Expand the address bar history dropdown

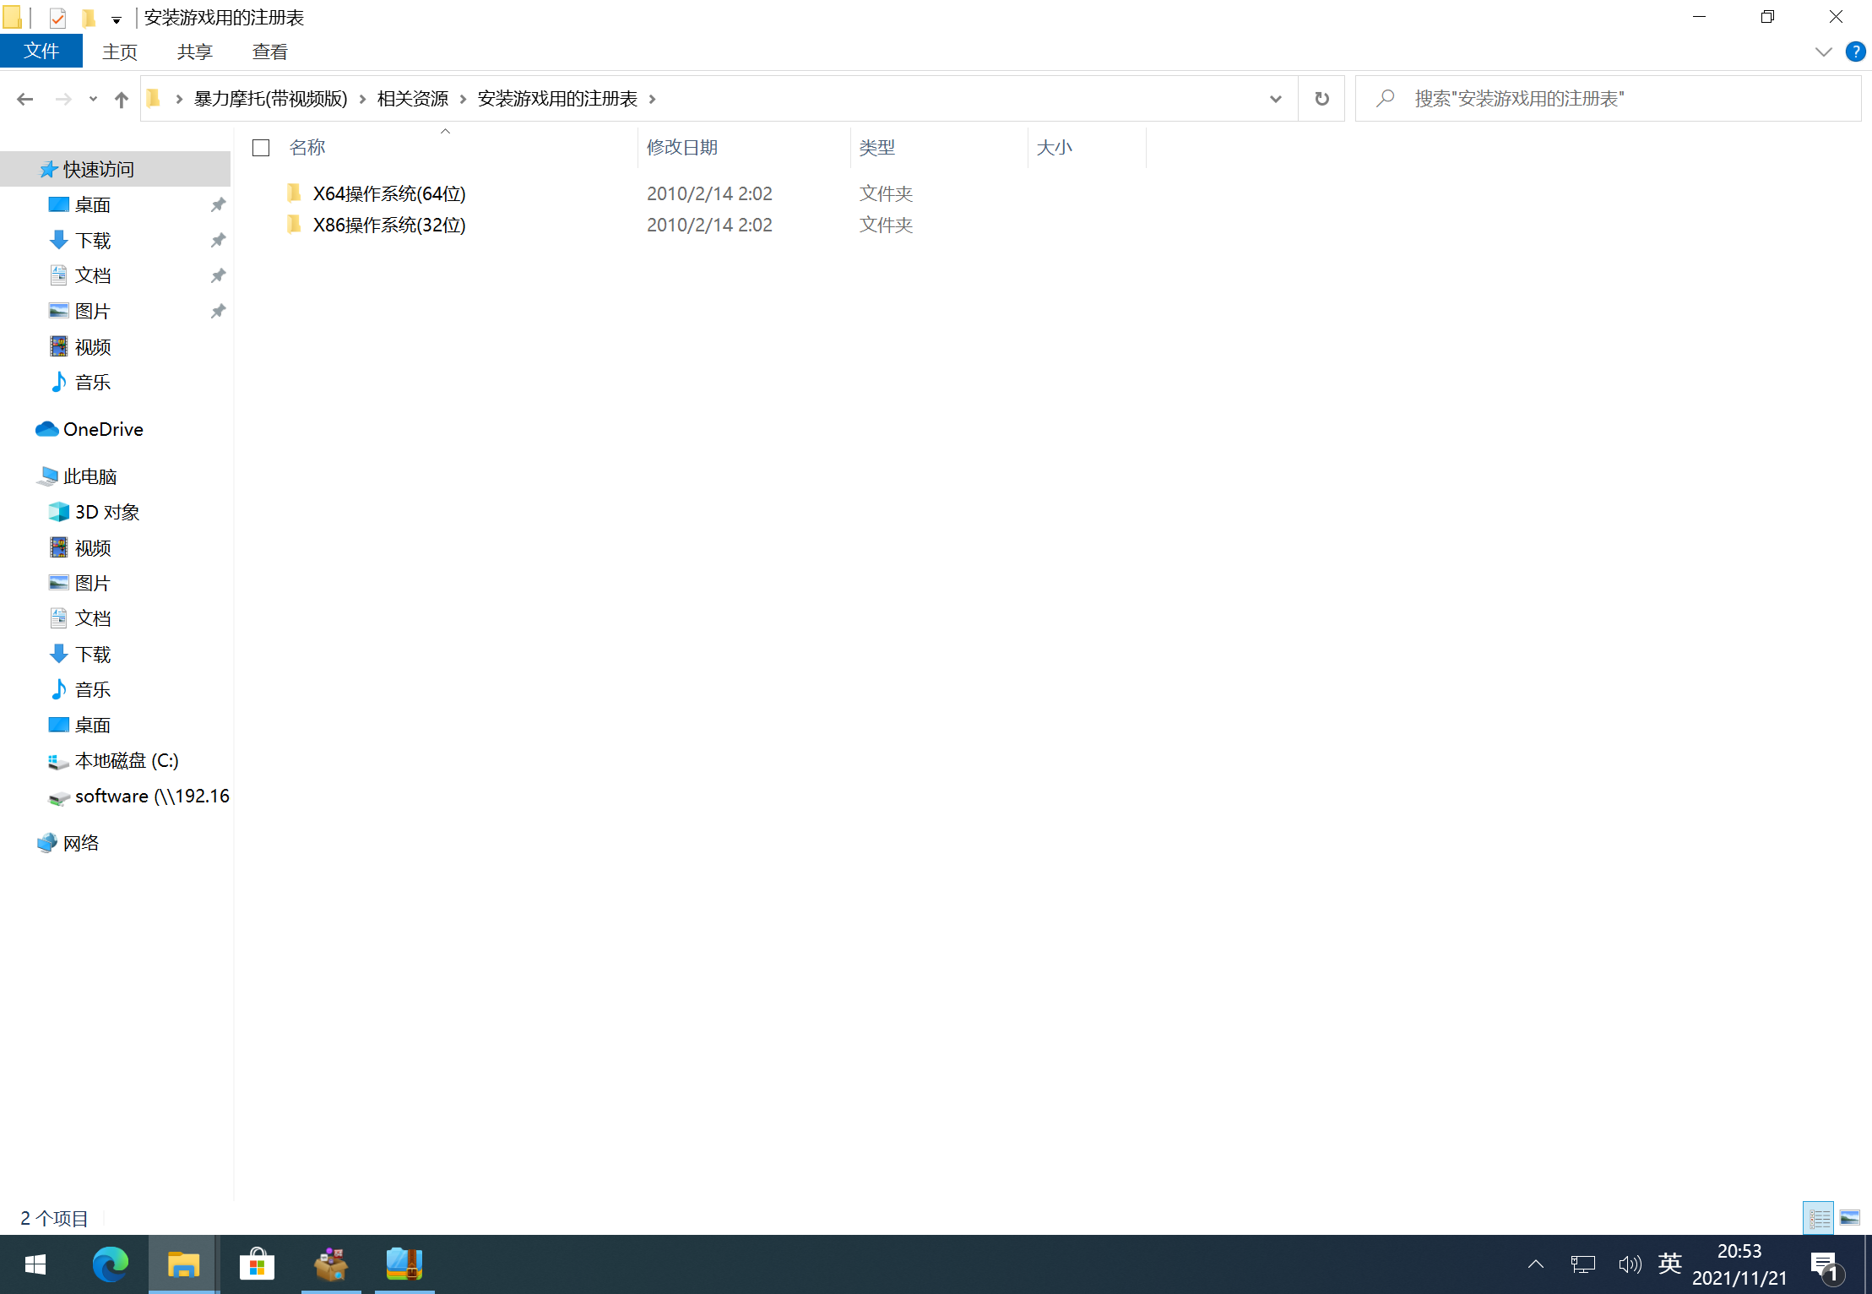click(x=1275, y=99)
